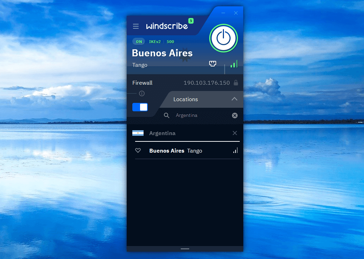Click the bottom resize handle bar
This screenshot has width=364, height=259.
(x=185, y=249)
